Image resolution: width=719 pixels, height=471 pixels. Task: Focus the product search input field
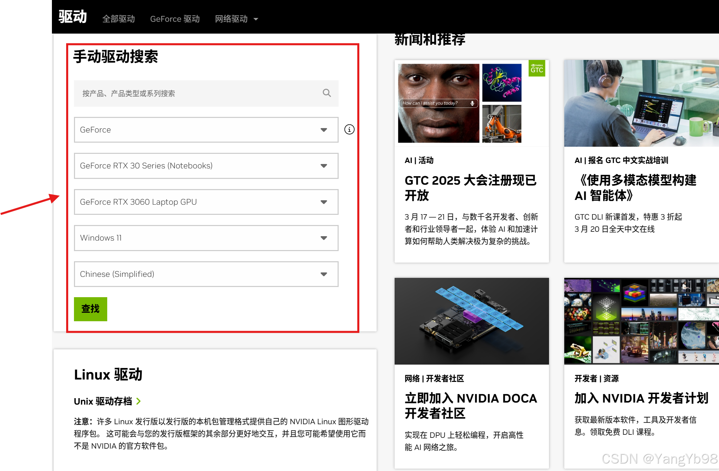click(206, 93)
